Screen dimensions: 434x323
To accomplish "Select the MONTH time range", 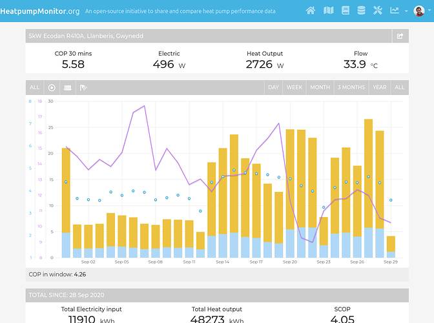I will coord(320,87).
